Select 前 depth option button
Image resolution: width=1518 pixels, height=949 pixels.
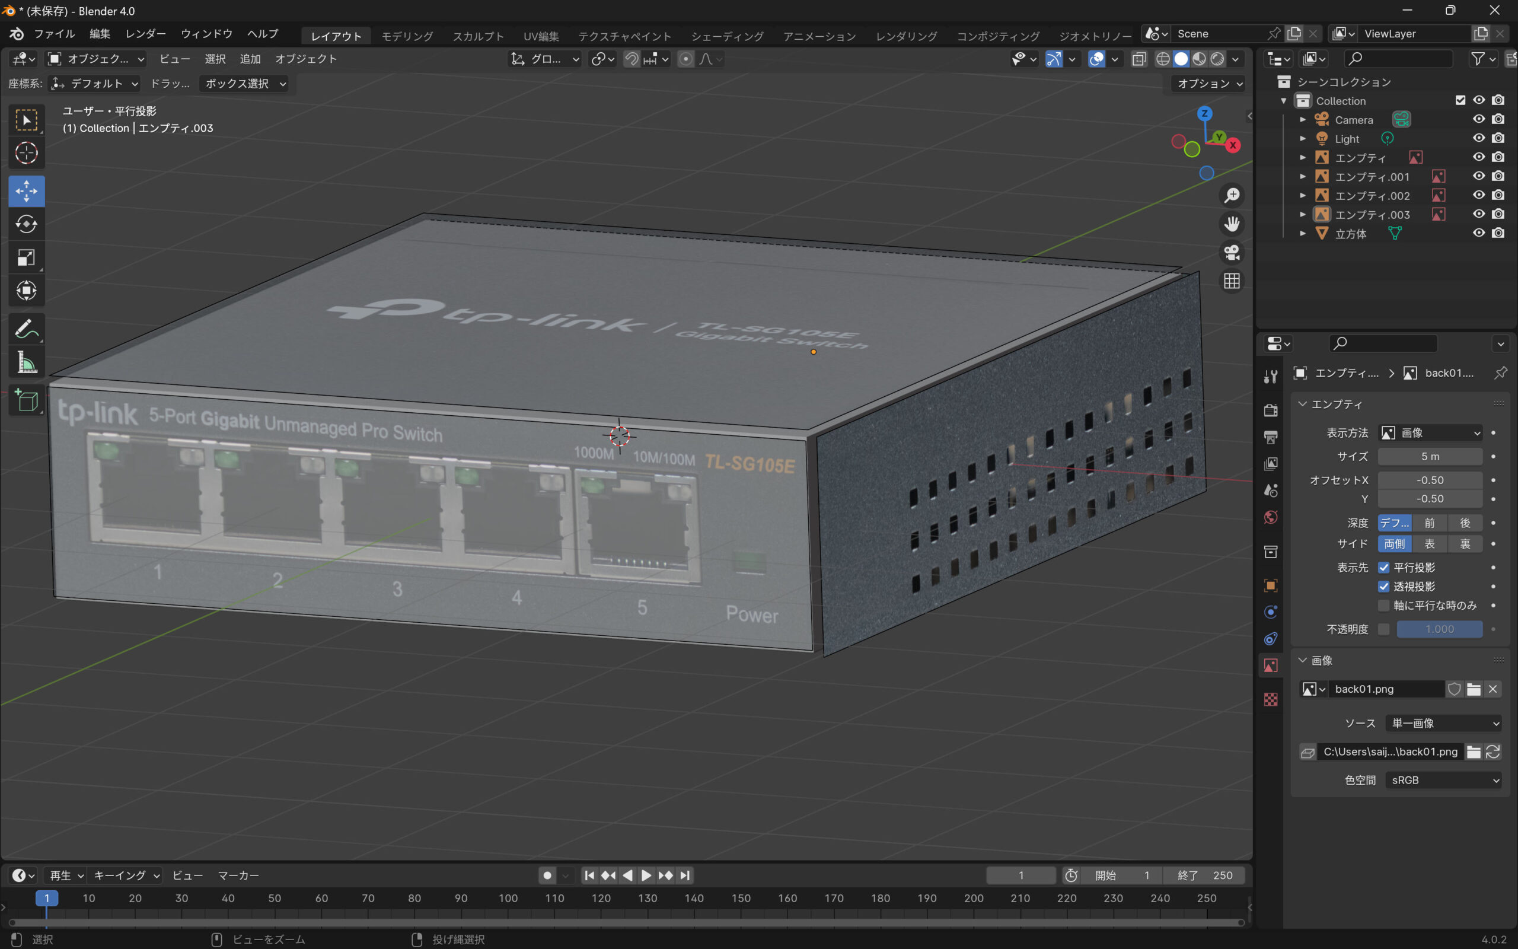tap(1430, 523)
